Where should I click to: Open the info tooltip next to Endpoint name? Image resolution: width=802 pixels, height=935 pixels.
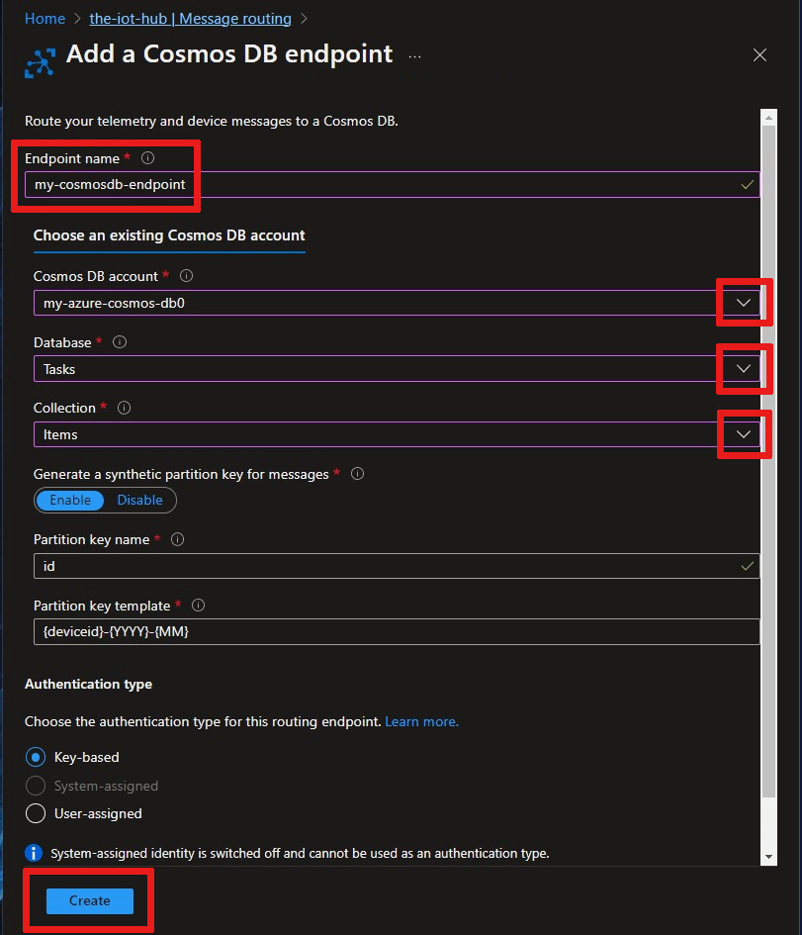(146, 157)
